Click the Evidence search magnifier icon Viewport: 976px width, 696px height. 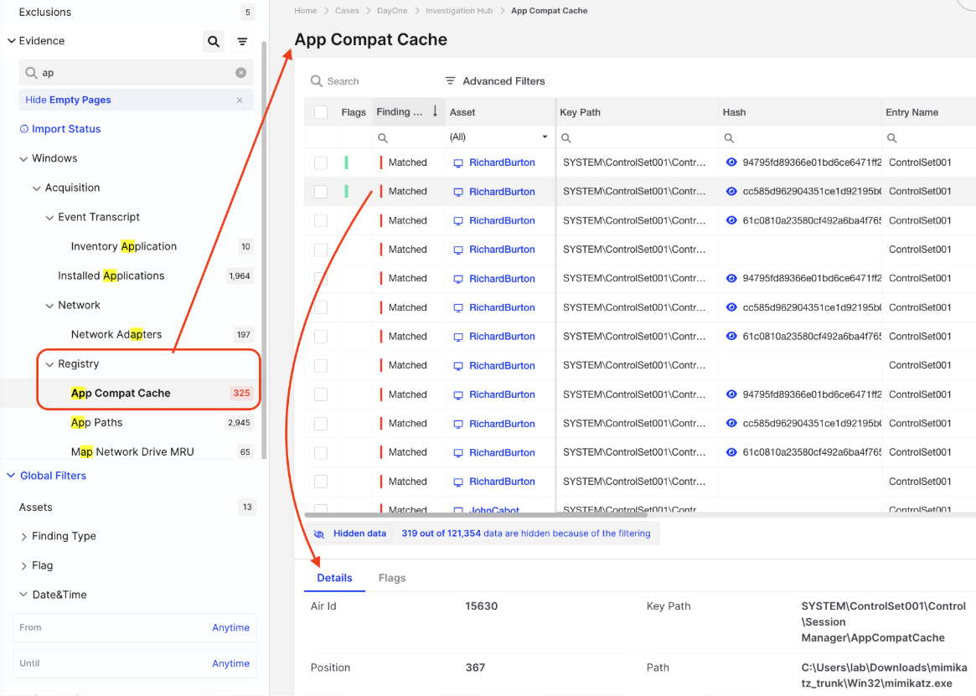pos(214,41)
